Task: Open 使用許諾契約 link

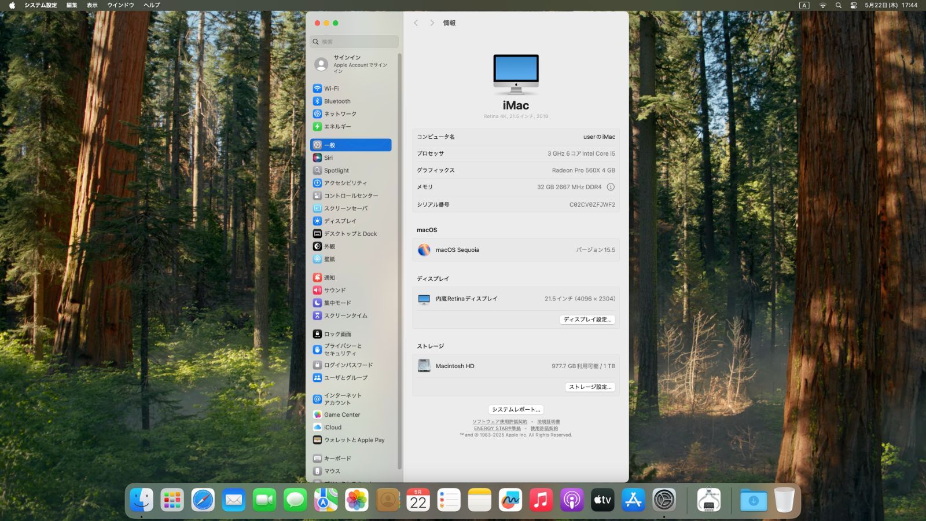Action: click(544, 428)
